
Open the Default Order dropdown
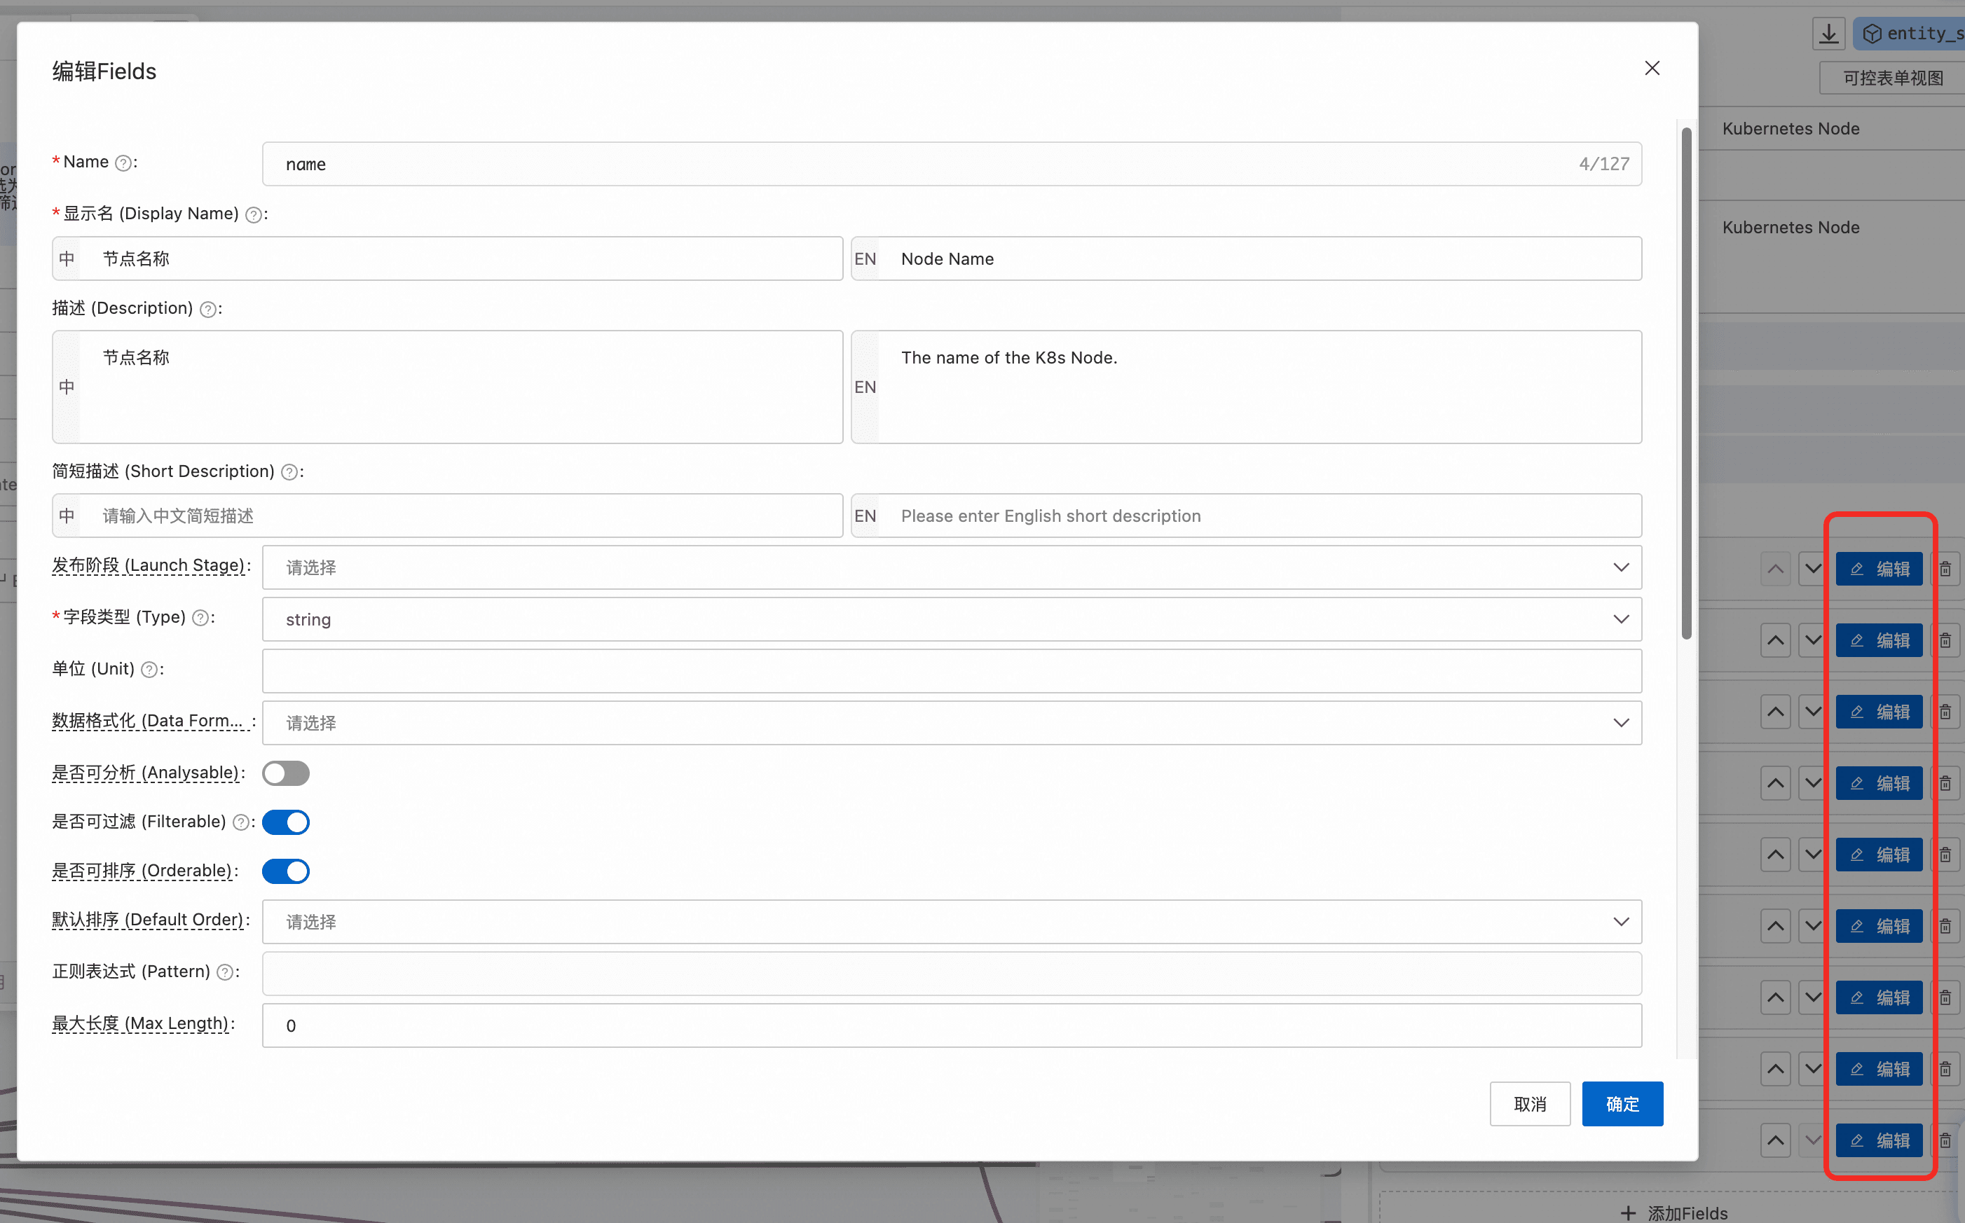pyautogui.click(x=952, y=922)
